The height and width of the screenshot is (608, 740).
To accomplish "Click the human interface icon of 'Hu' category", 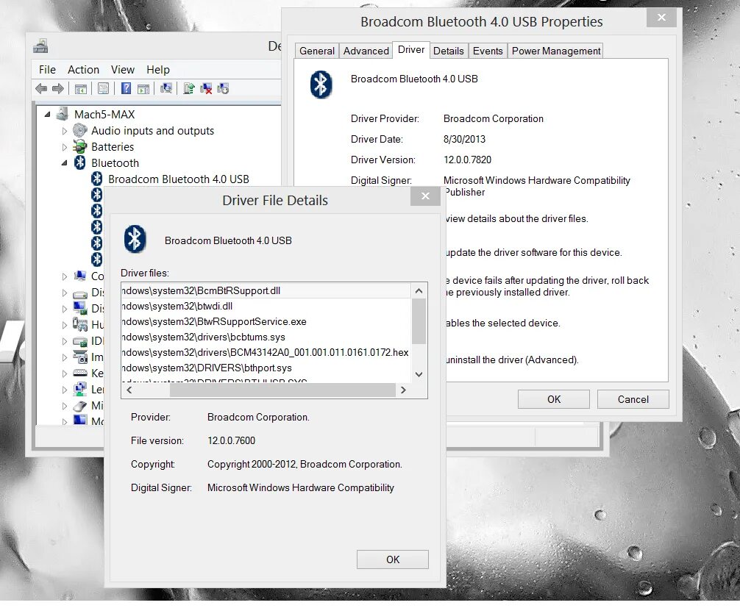I will tap(79, 324).
